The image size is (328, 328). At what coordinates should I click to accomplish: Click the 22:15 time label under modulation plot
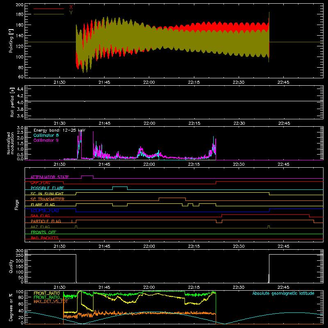coord(194,164)
